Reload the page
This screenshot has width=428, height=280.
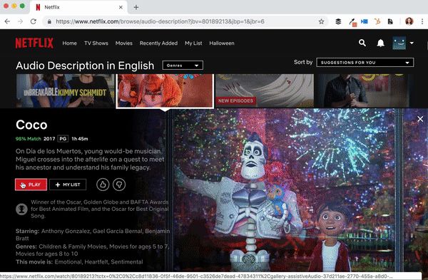34,21
